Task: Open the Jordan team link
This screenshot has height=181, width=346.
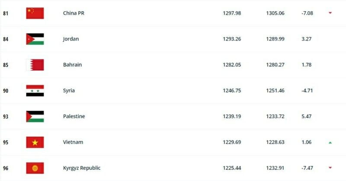Action: pos(71,39)
